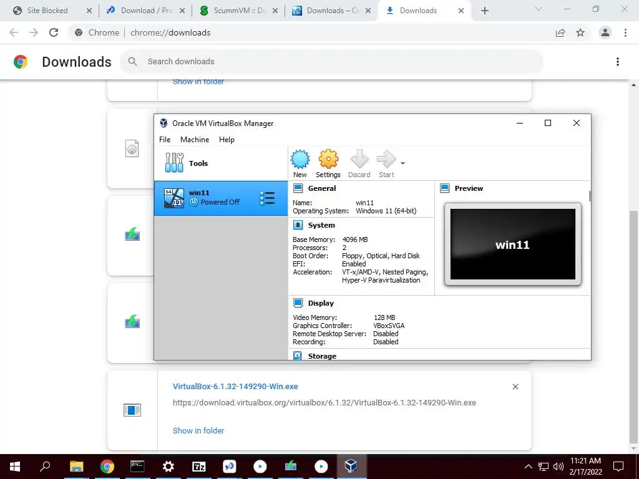
Task: Open the volume control in system tray
Action: point(559,467)
